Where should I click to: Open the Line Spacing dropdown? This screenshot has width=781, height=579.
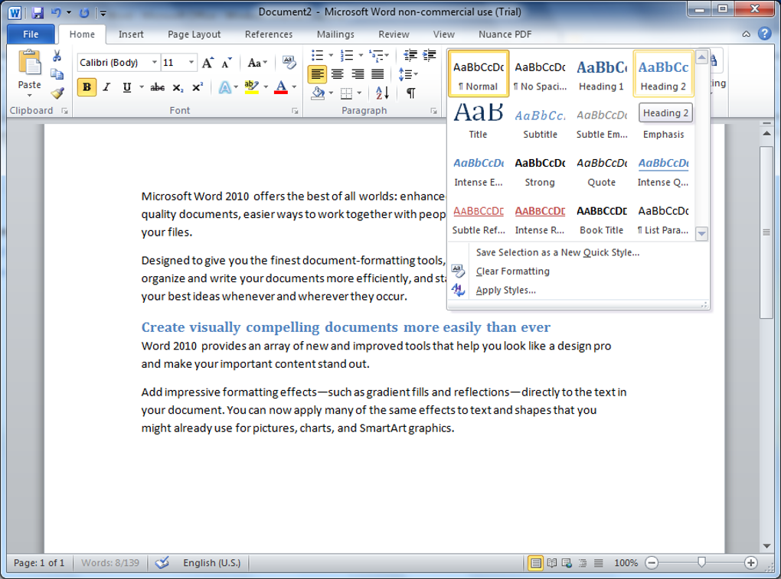(x=408, y=74)
